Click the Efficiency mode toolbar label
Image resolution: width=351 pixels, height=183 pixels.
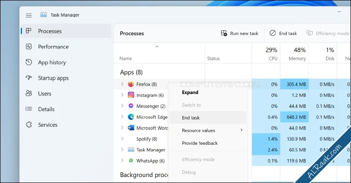click(x=333, y=34)
